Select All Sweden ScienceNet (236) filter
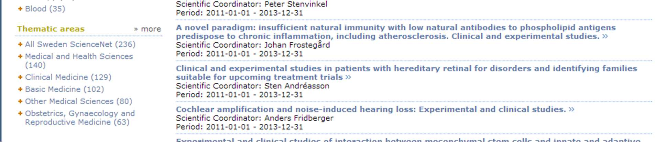 tap(80, 44)
